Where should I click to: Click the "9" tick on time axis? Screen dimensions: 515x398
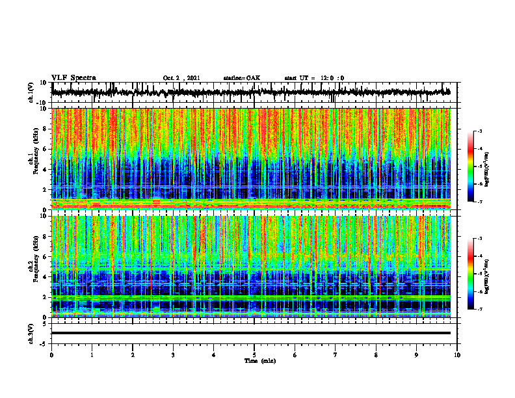pos(416,355)
